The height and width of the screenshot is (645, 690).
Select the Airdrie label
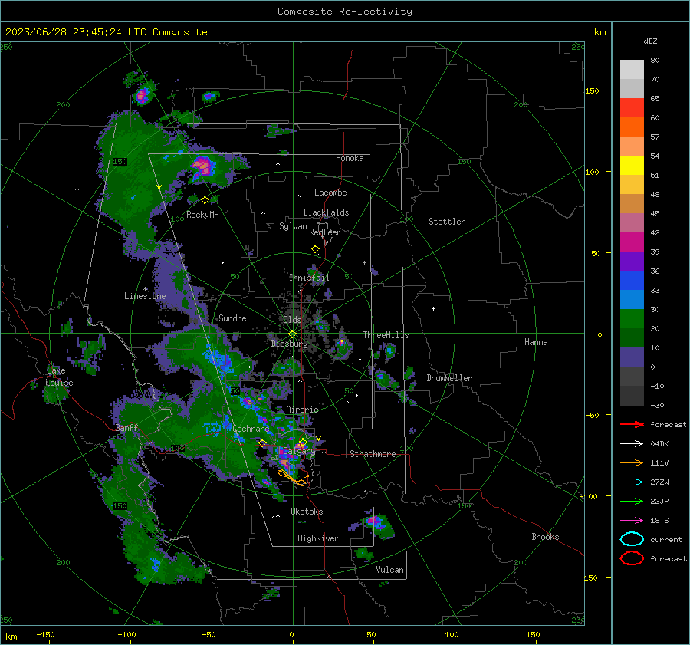pos(302,410)
